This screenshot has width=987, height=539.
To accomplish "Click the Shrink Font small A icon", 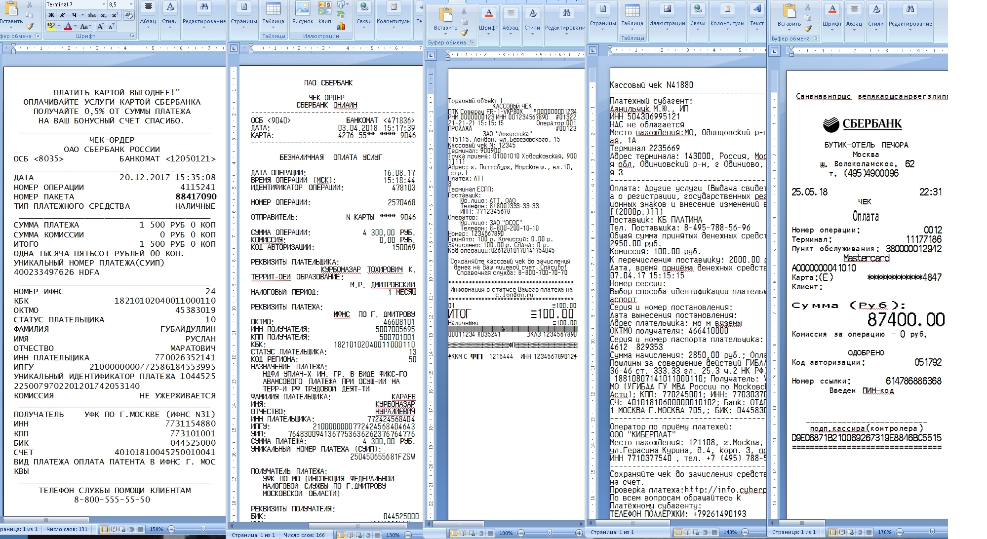I will click(112, 26).
